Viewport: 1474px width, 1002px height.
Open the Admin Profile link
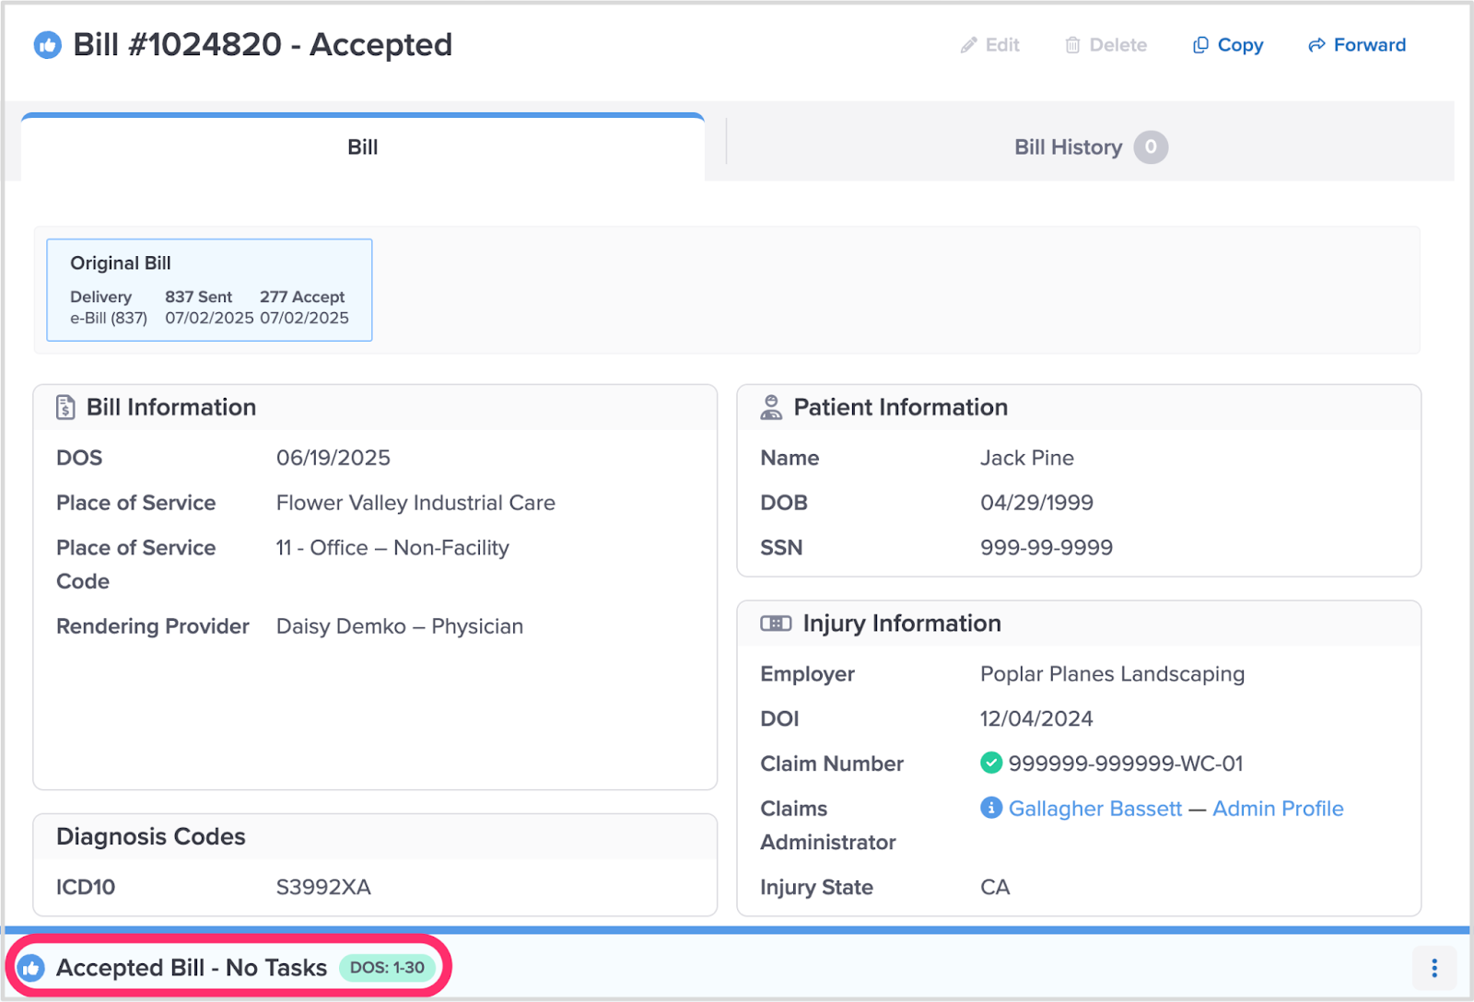click(1278, 809)
